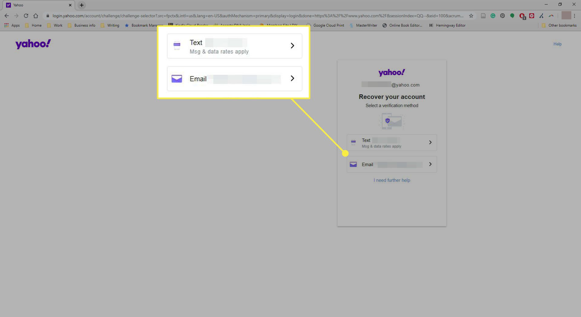Click the Yahoo logo in page header
581x317 pixels.
33,44
